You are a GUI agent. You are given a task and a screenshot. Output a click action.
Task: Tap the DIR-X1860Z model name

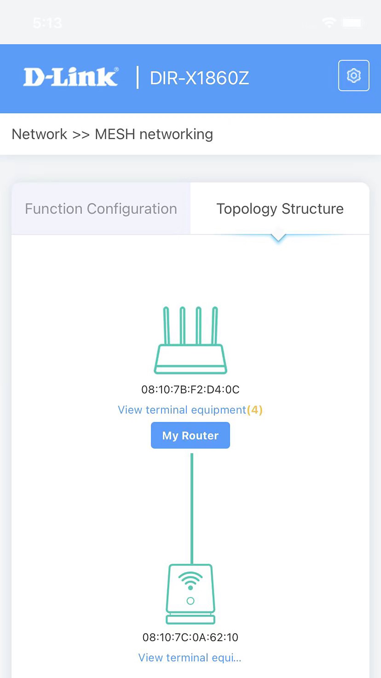[x=199, y=78]
